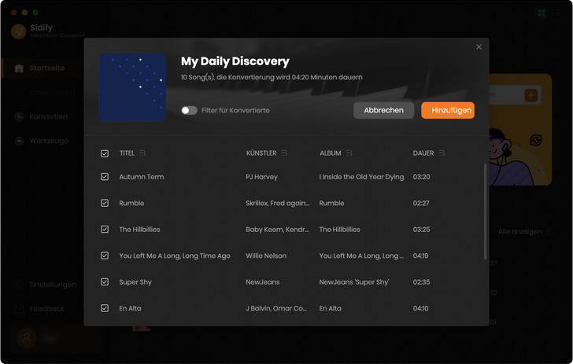
Task: Toggle Filter für Konvertierte switch
Action: click(189, 110)
